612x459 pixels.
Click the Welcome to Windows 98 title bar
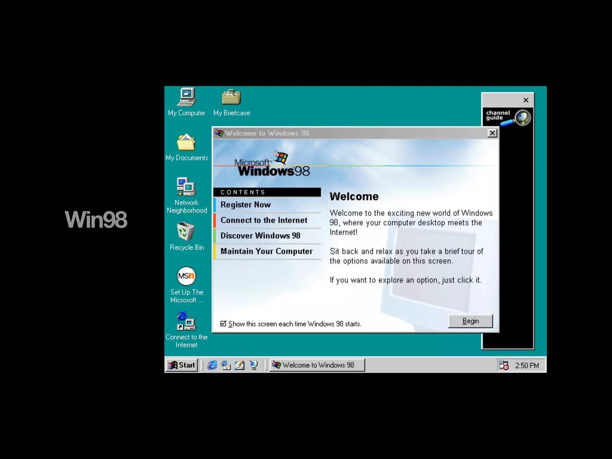click(355, 133)
